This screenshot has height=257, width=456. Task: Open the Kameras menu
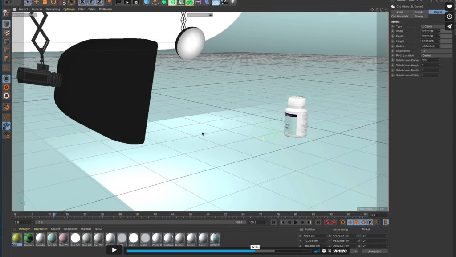tap(37, 9)
